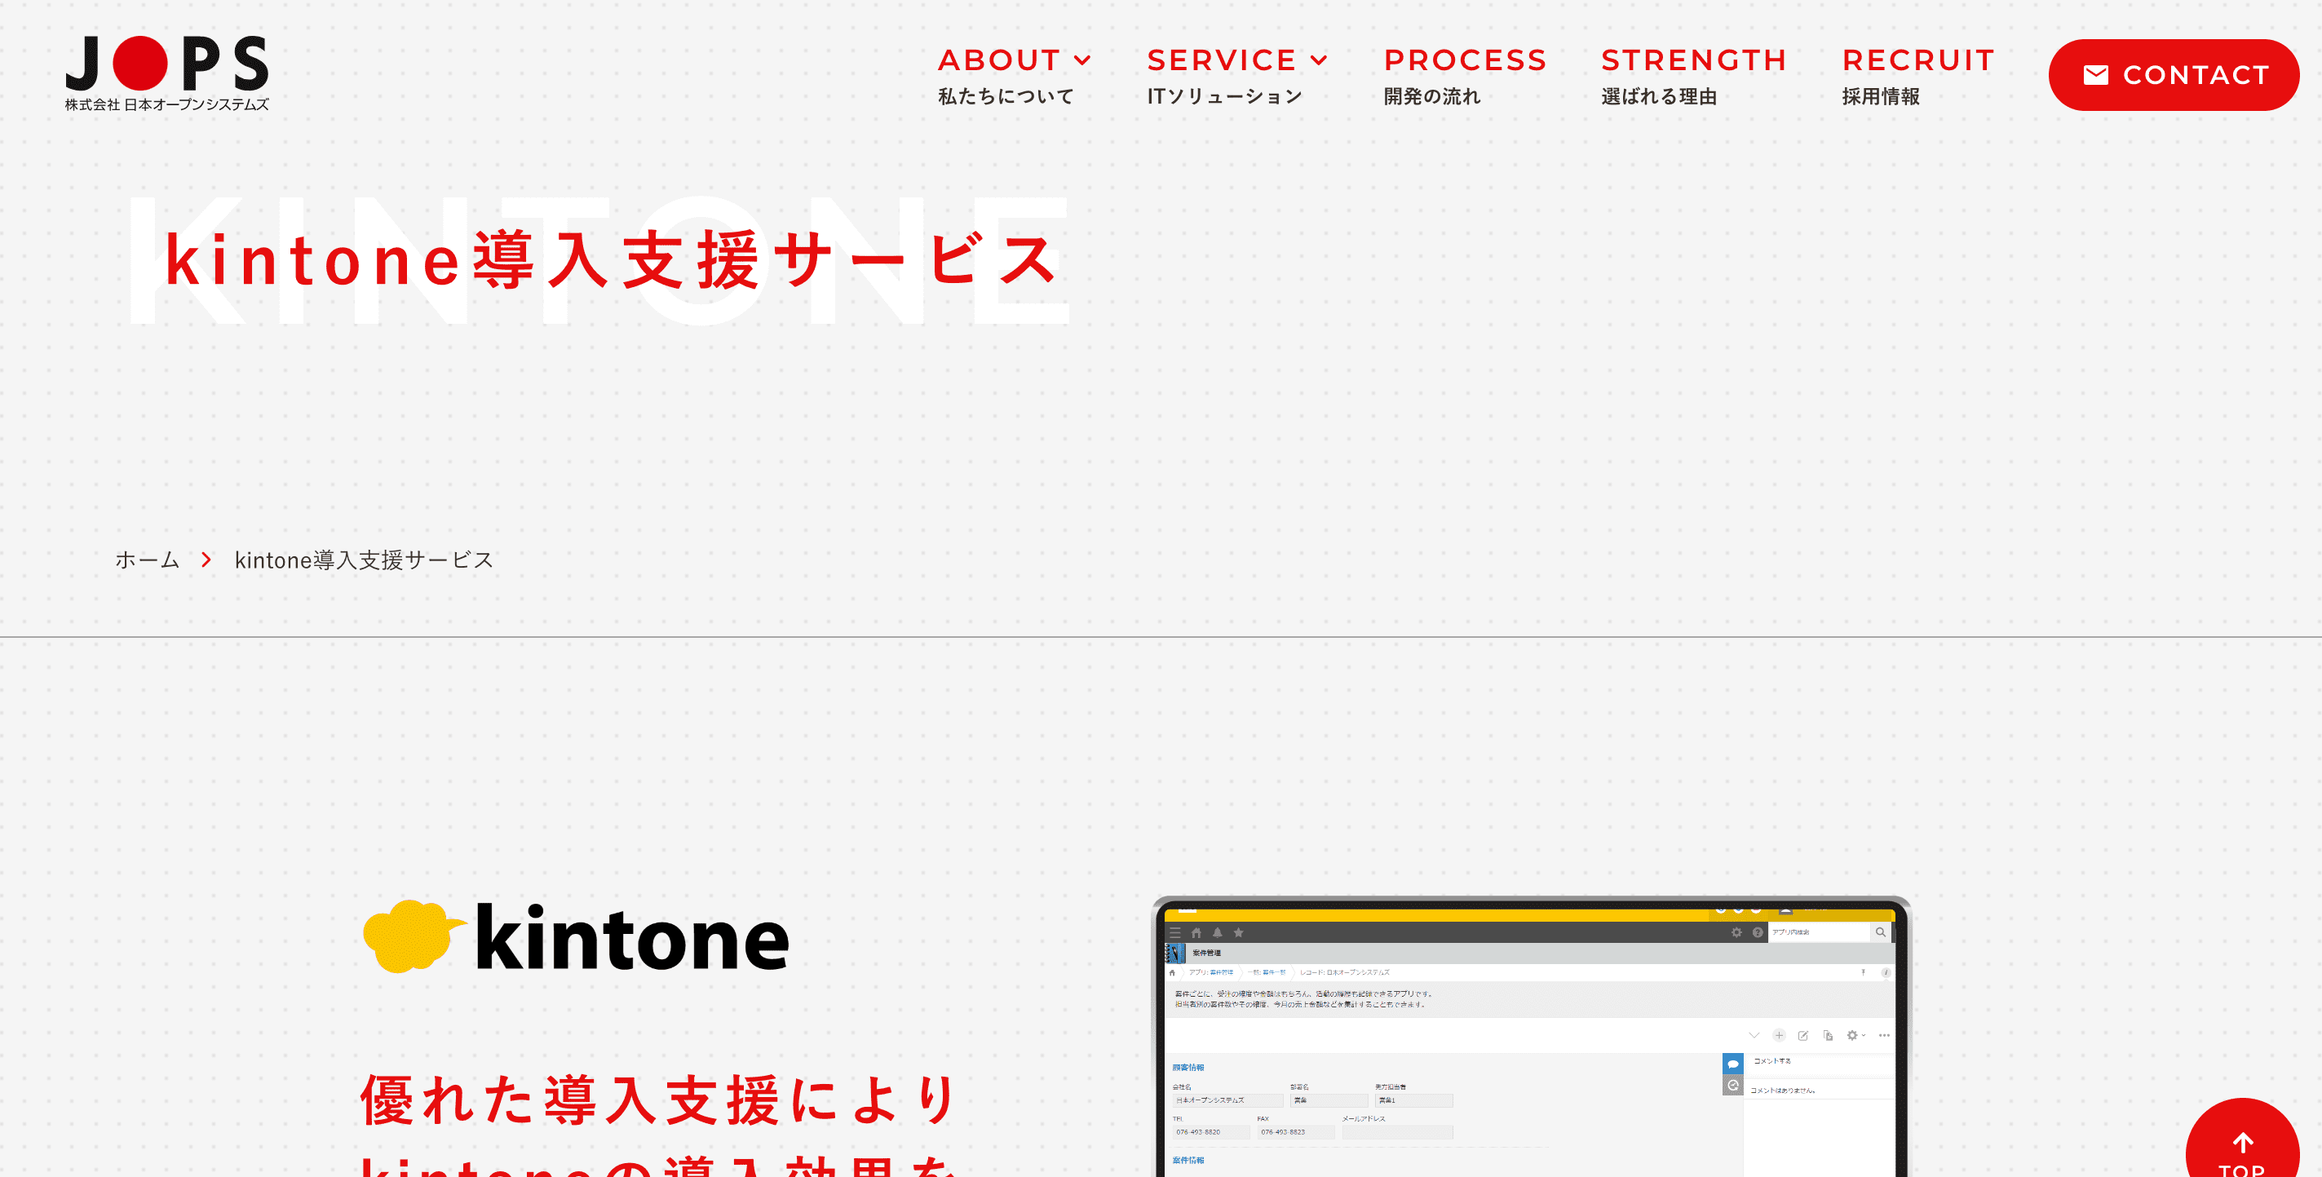Screen dimensions: 2322x1177
Task: Click the 採用情報 subtitle
Action: coord(1880,96)
